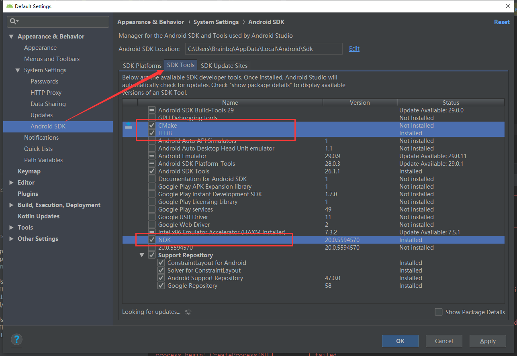Enable Show Package Details checkbox
Screen dimensions: 517x356
(439, 312)
